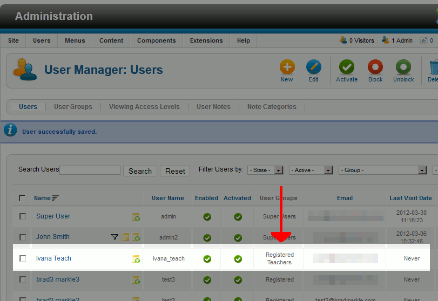
Task: Check the select-all checkbox in header
Action: coord(22,198)
